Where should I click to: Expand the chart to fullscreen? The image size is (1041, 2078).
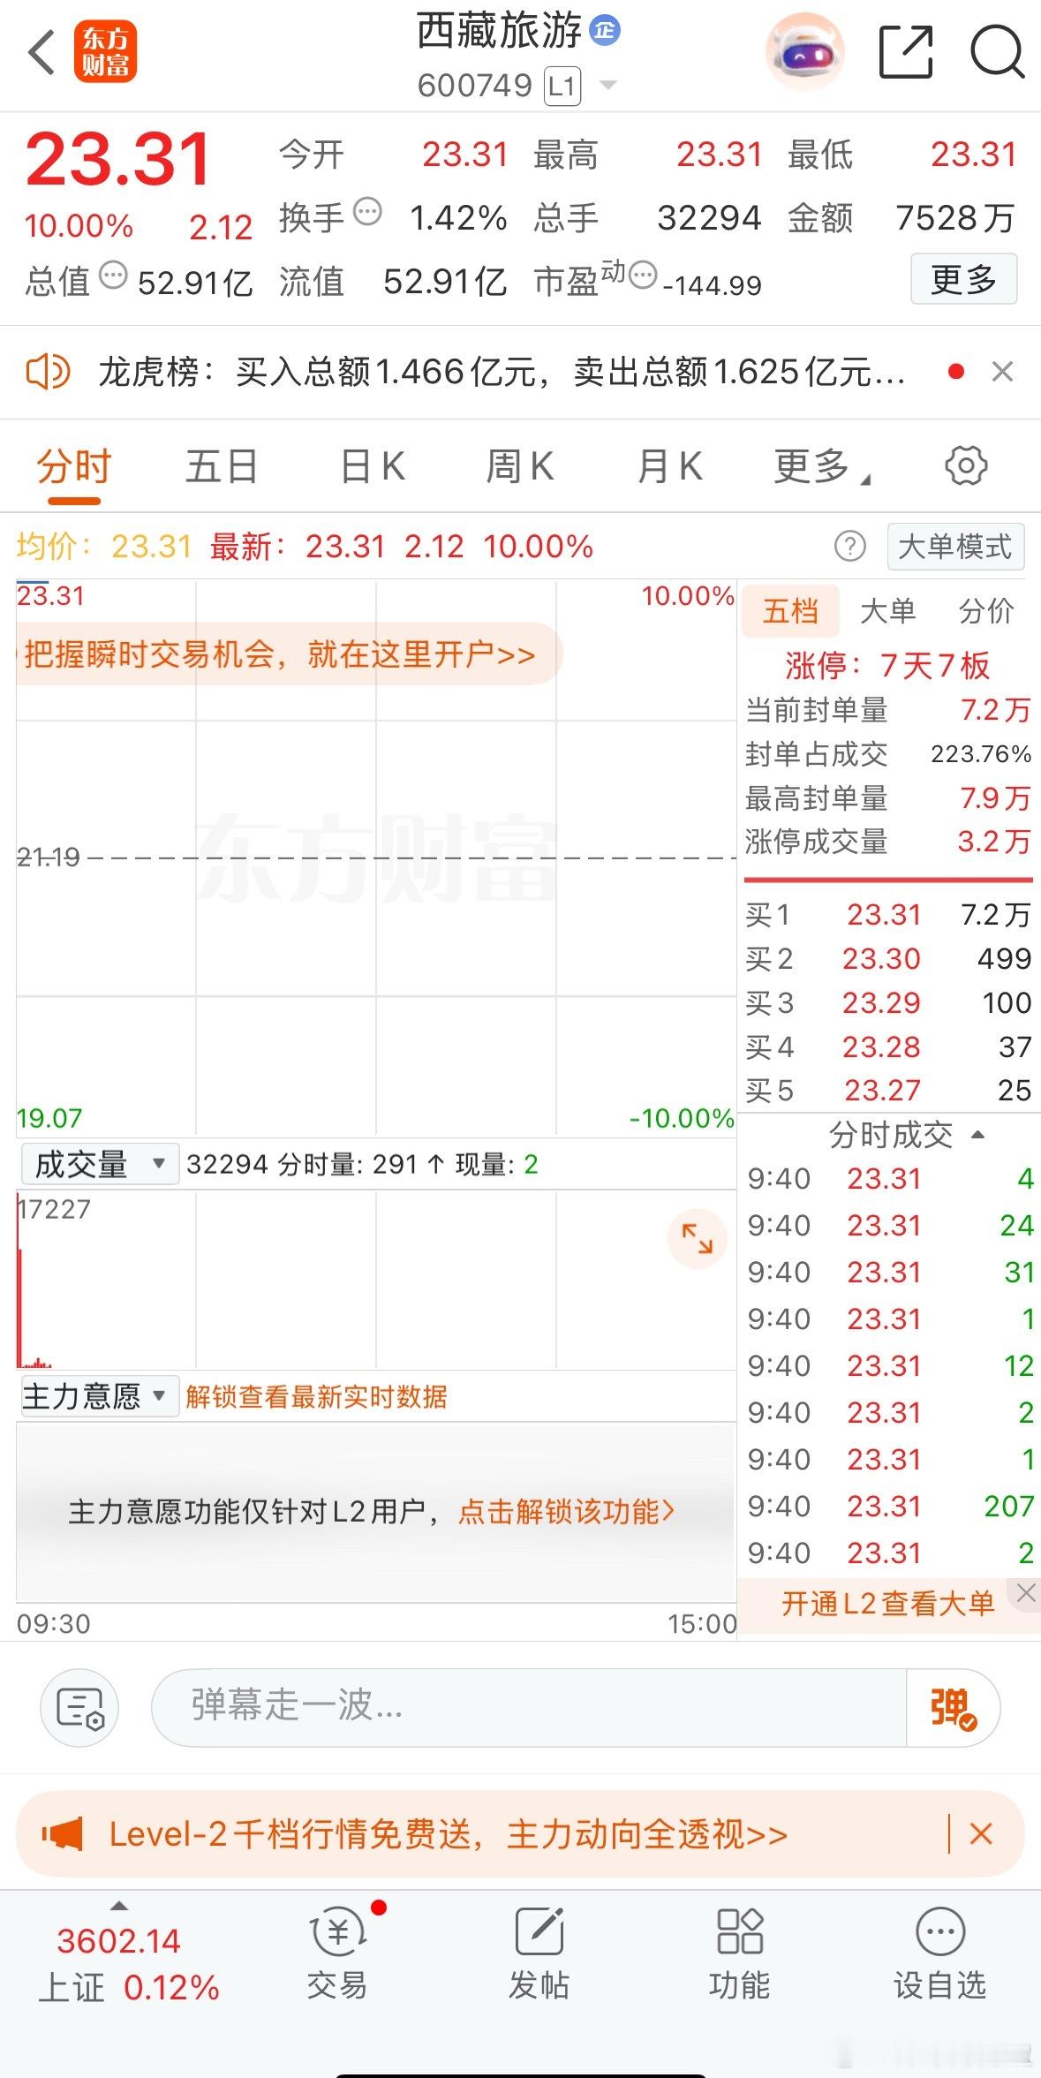click(x=697, y=1238)
